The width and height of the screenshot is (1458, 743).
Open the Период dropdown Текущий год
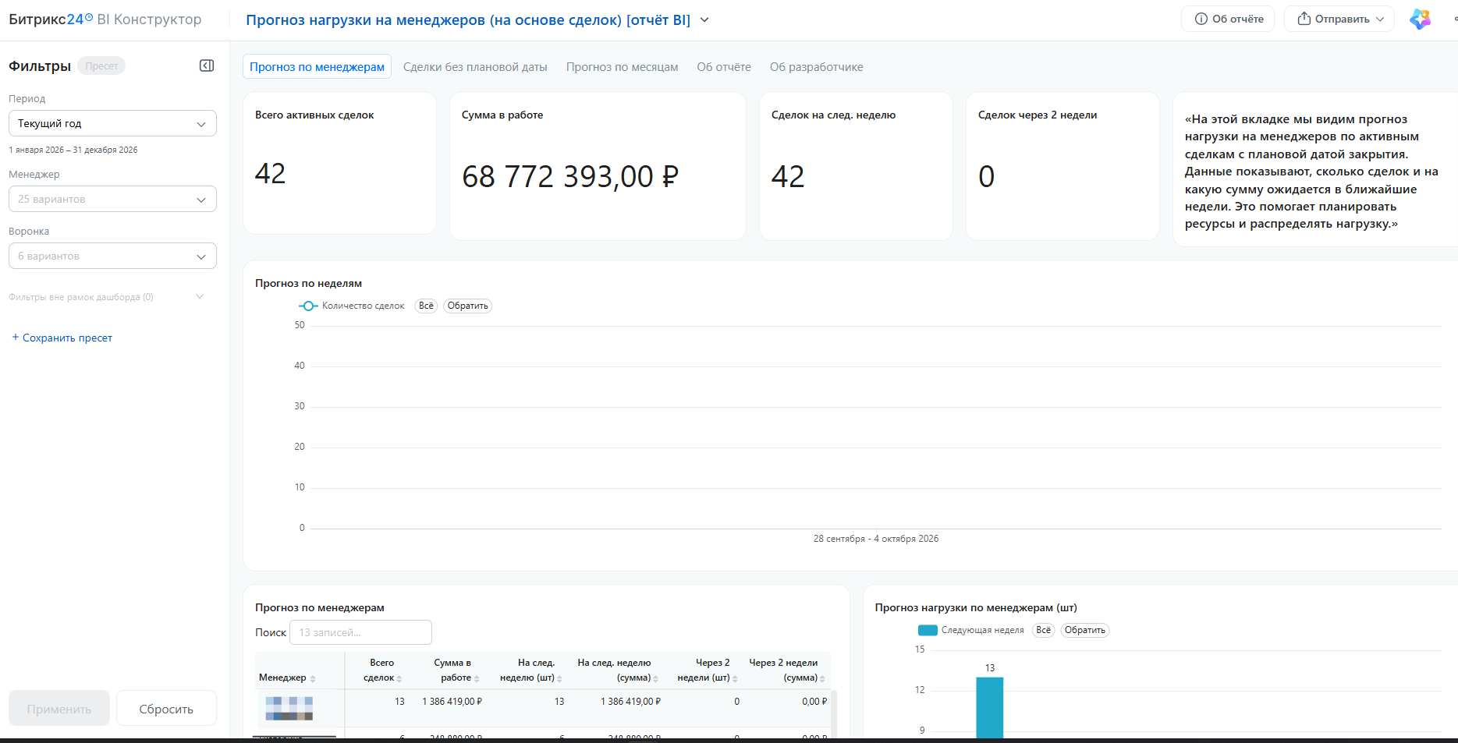click(x=112, y=123)
